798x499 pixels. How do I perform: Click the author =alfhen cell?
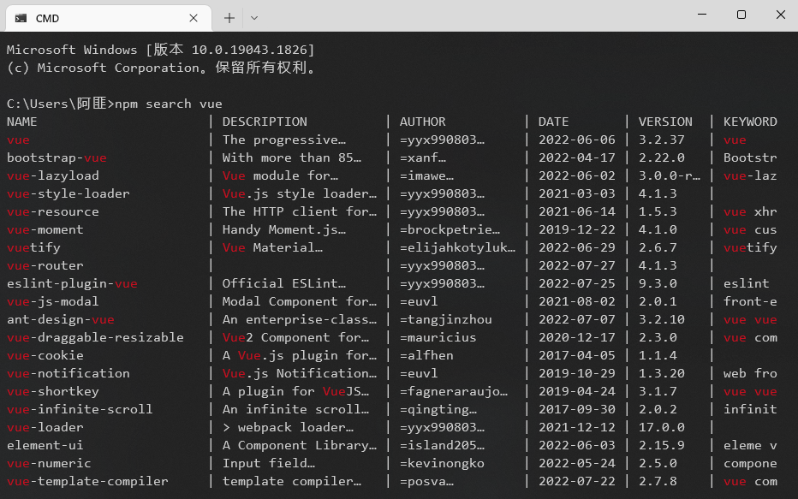(x=426, y=355)
